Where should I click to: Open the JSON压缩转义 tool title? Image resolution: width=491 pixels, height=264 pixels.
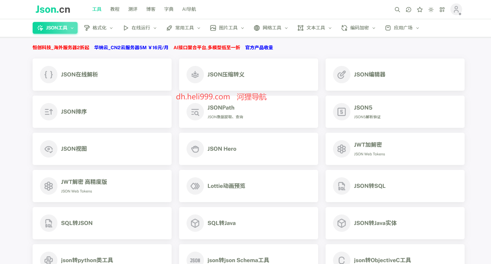point(226,75)
